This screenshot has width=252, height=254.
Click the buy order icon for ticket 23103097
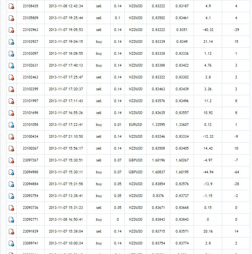coord(11,54)
